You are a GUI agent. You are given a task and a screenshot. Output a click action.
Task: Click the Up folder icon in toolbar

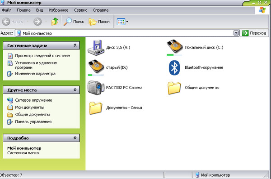pos(55,22)
